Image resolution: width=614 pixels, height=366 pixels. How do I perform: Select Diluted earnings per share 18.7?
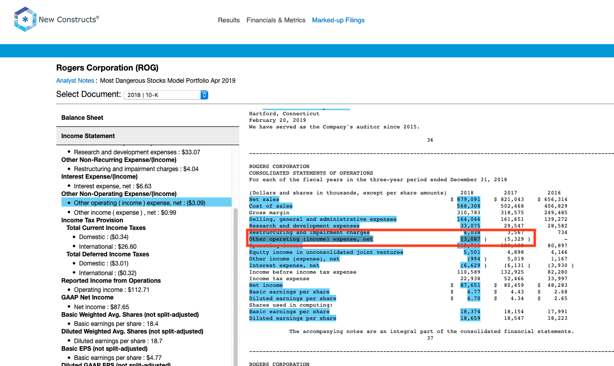coord(118,341)
